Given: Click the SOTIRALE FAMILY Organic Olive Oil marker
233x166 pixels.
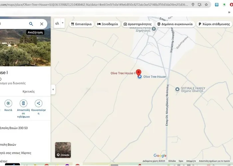Looking at the screenshot, I should (x=177, y=89).
